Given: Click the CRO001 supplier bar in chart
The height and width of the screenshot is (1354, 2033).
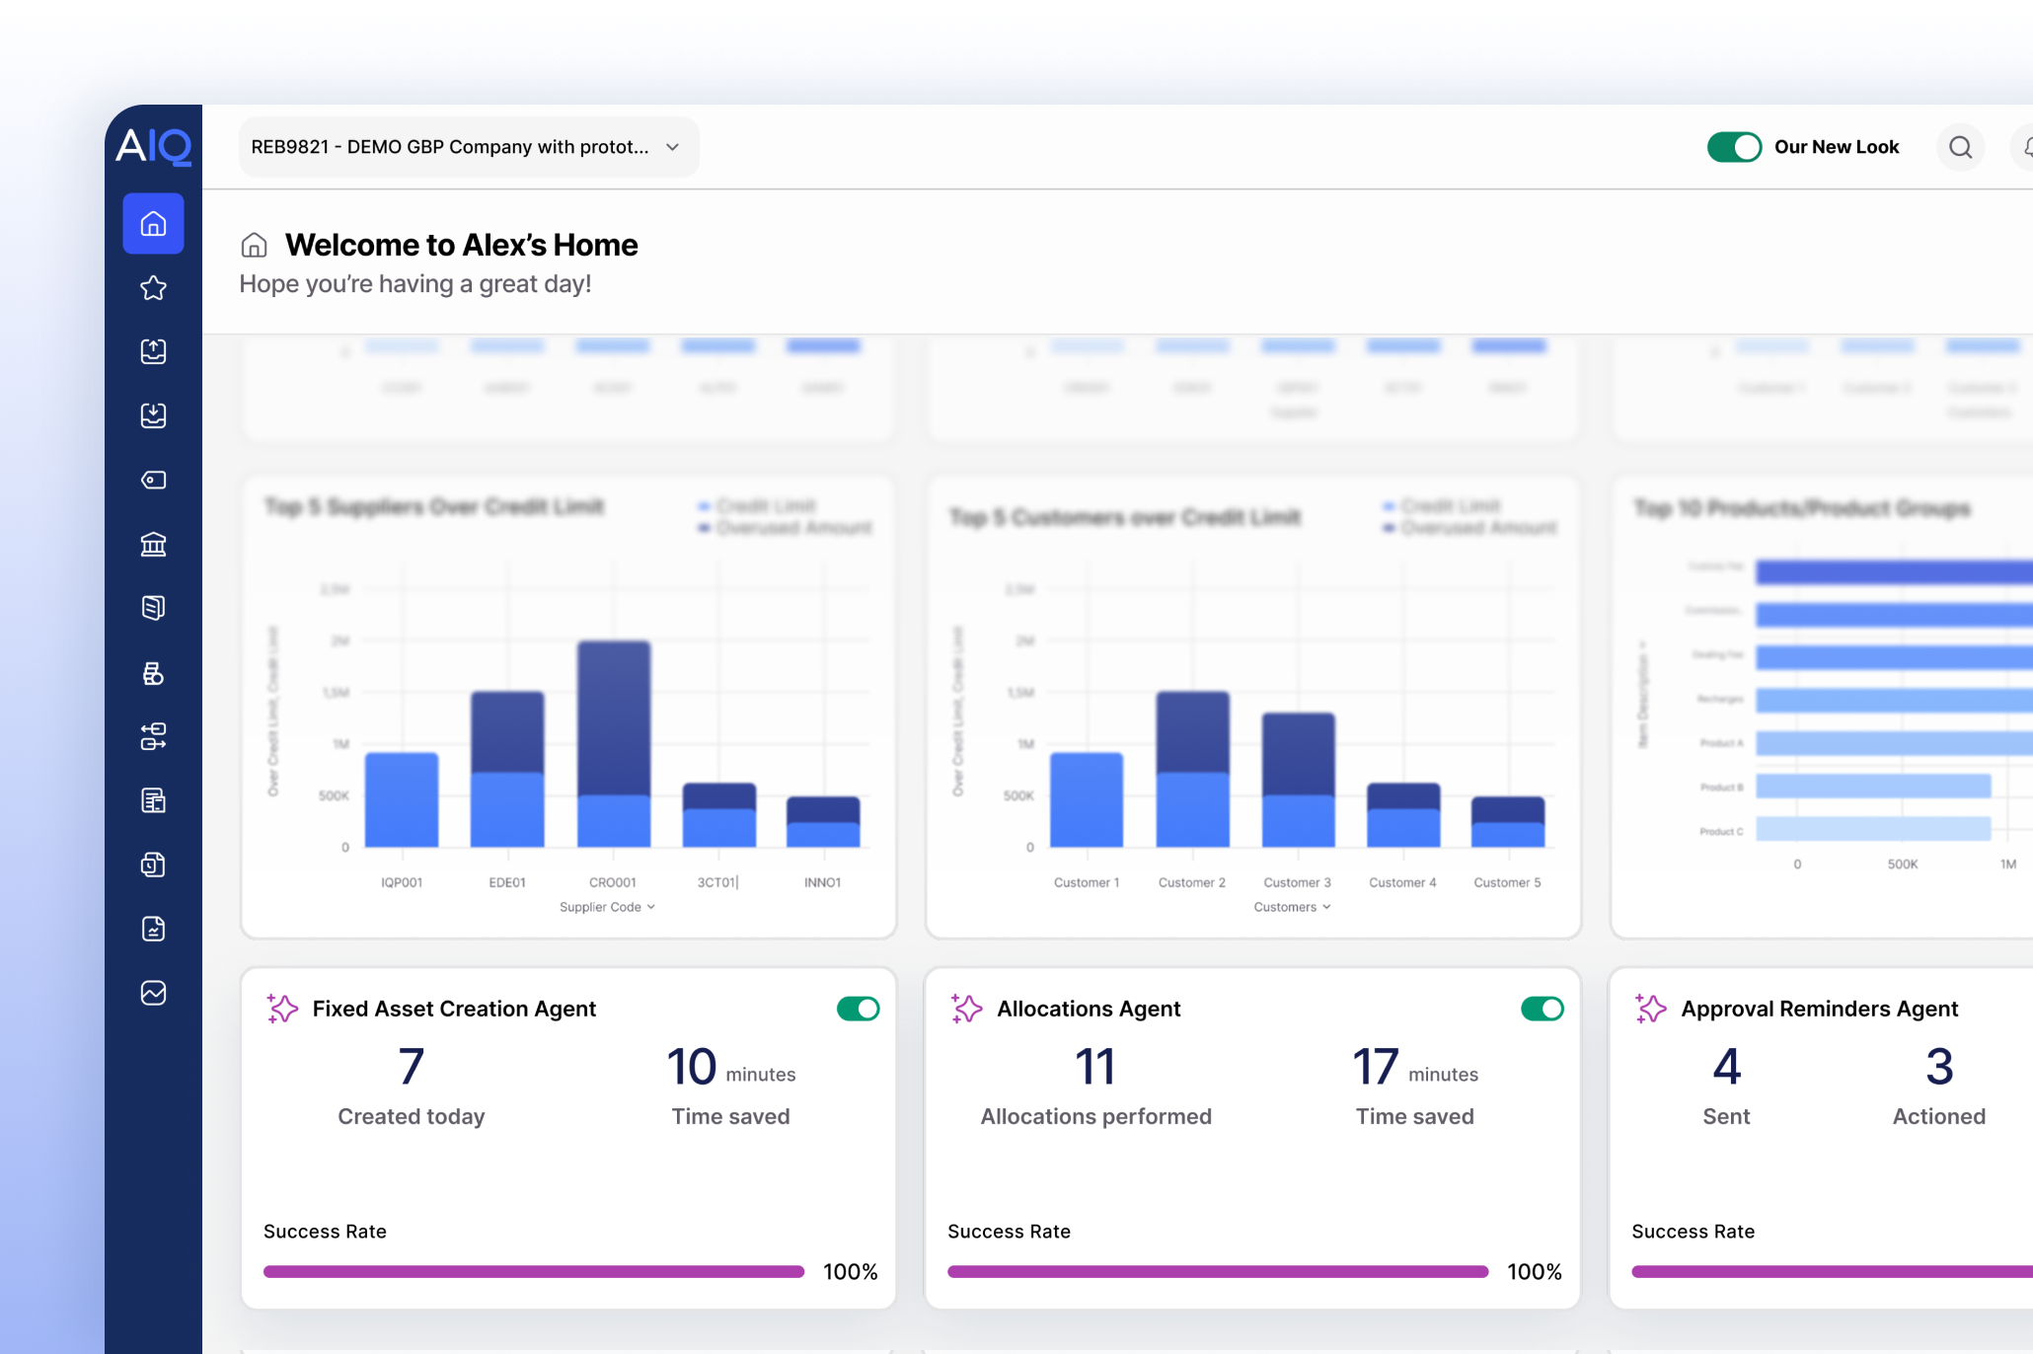Looking at the screenshot, I should [613, 743].
